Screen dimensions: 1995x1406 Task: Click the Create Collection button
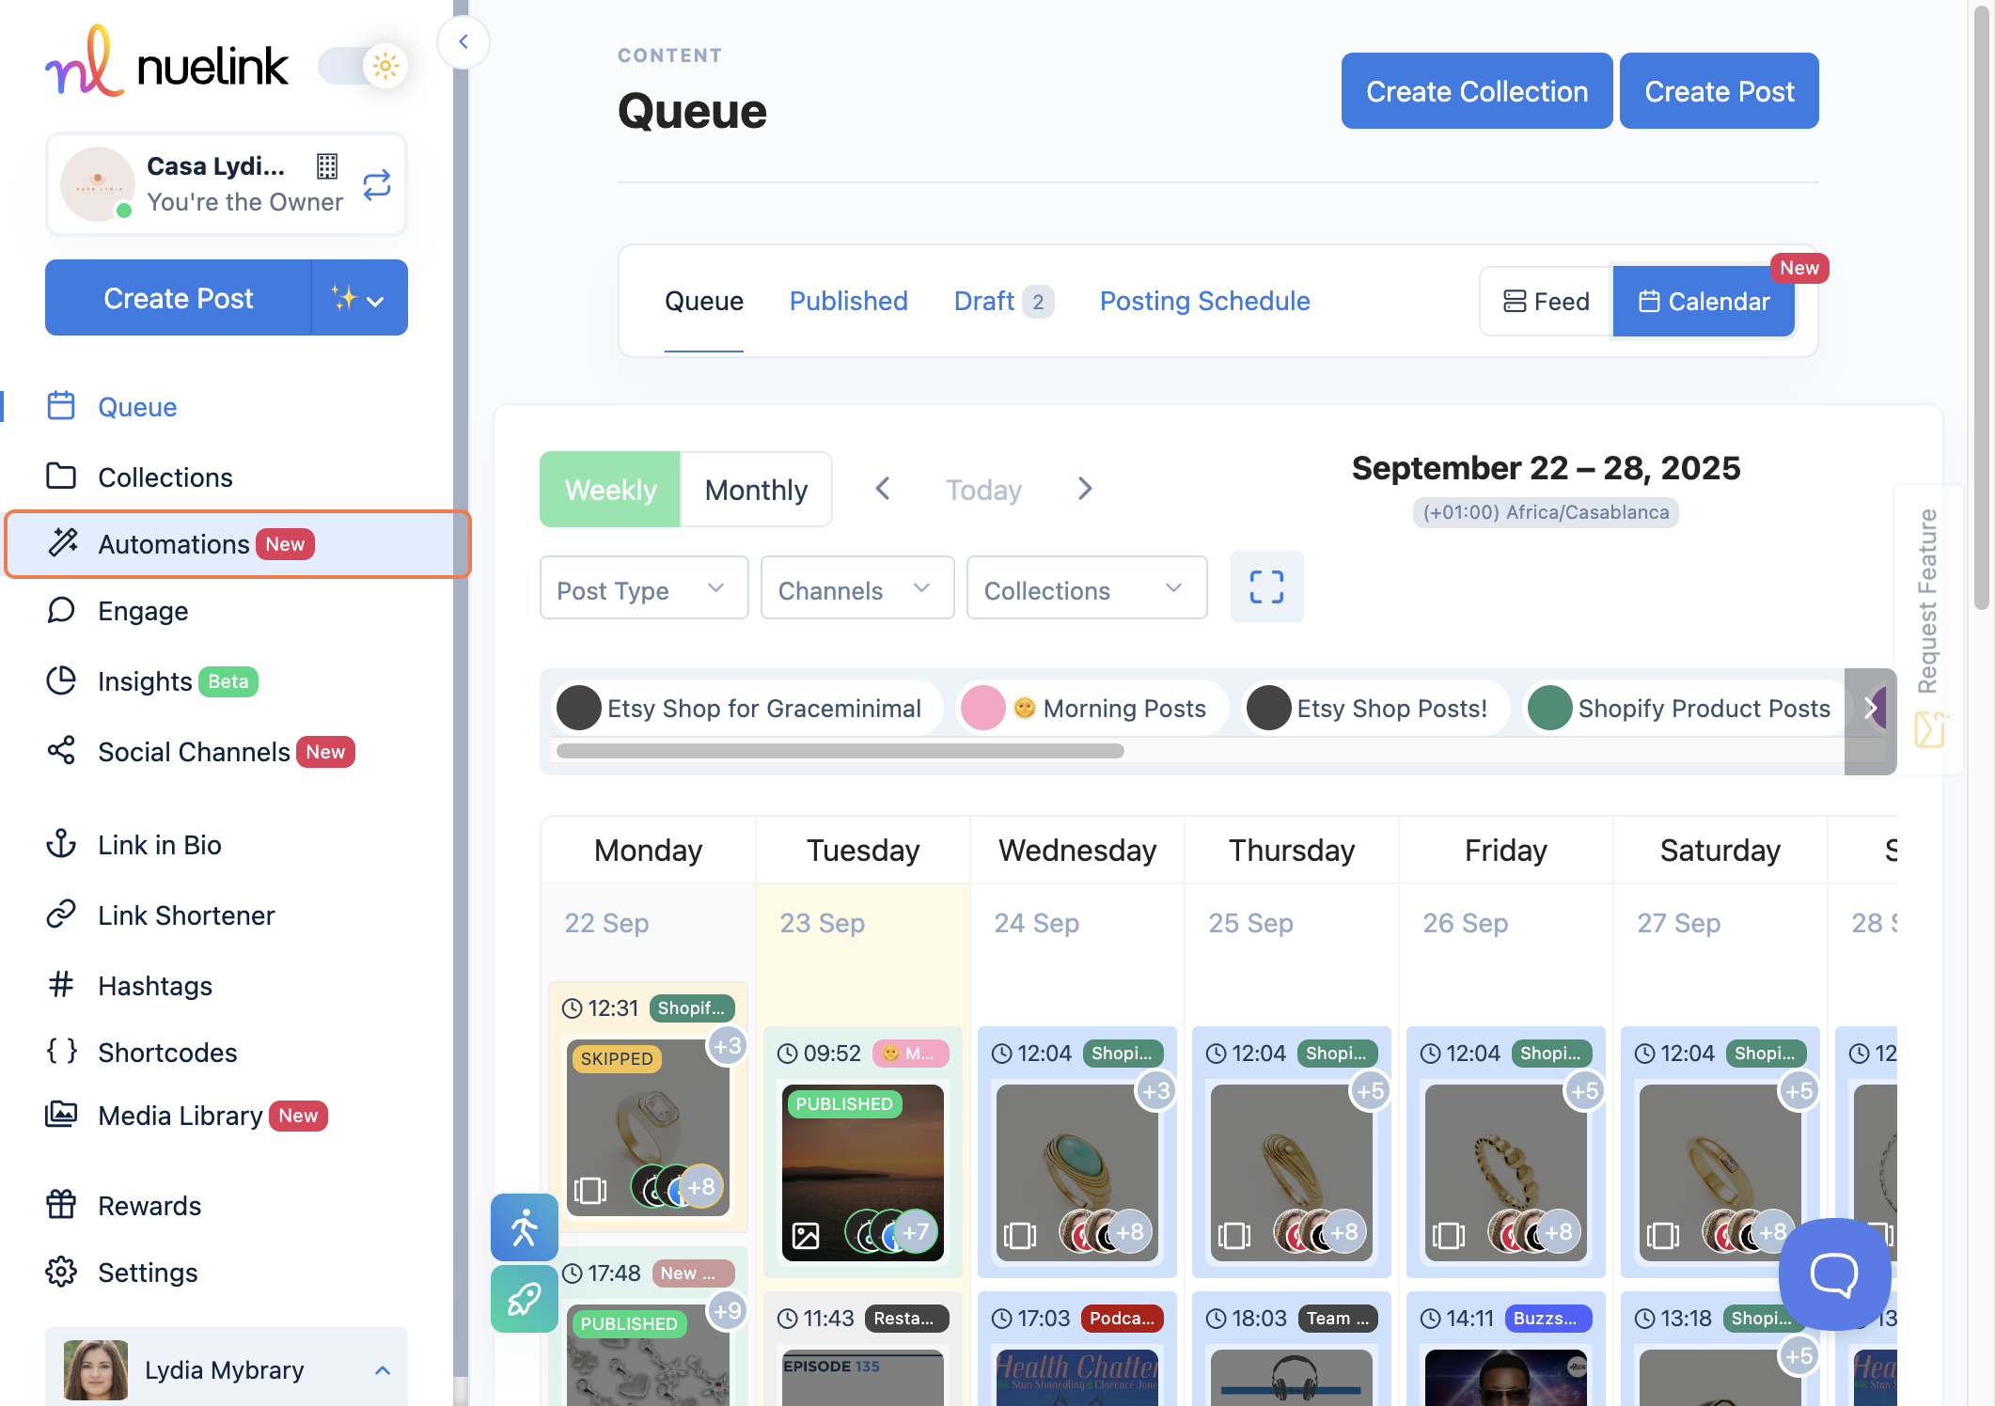point(1476,91)
